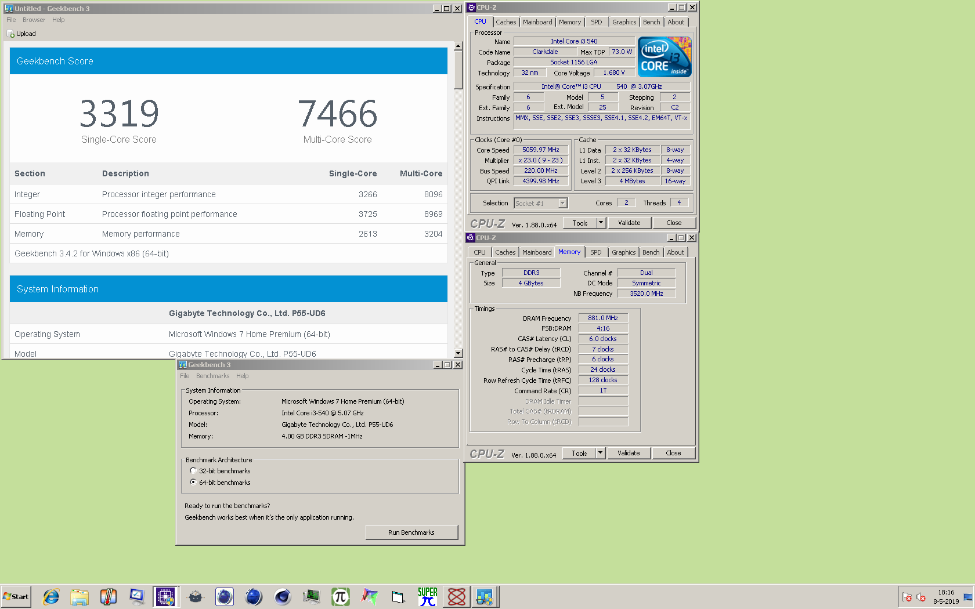Click the Upload icon in Geekbench results
This screenshot has height=609, width=975.
tap(10, 34)
